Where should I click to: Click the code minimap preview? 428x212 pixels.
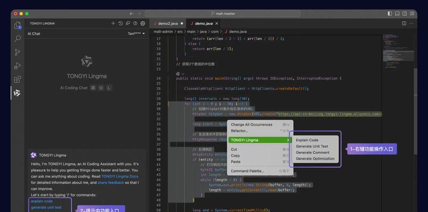399,50
